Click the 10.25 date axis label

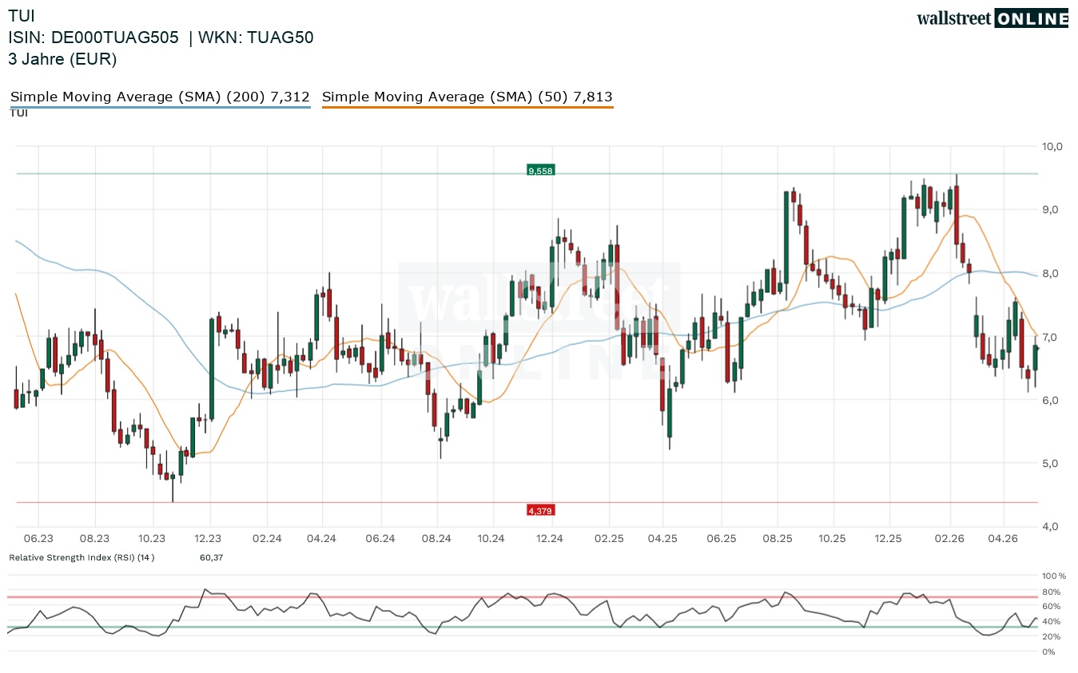833,539
